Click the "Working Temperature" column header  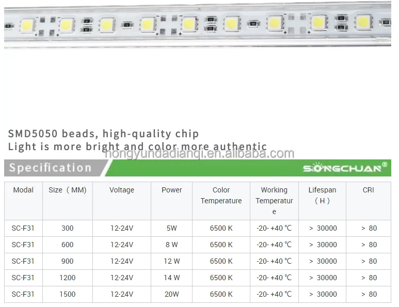tap(274, 201)
